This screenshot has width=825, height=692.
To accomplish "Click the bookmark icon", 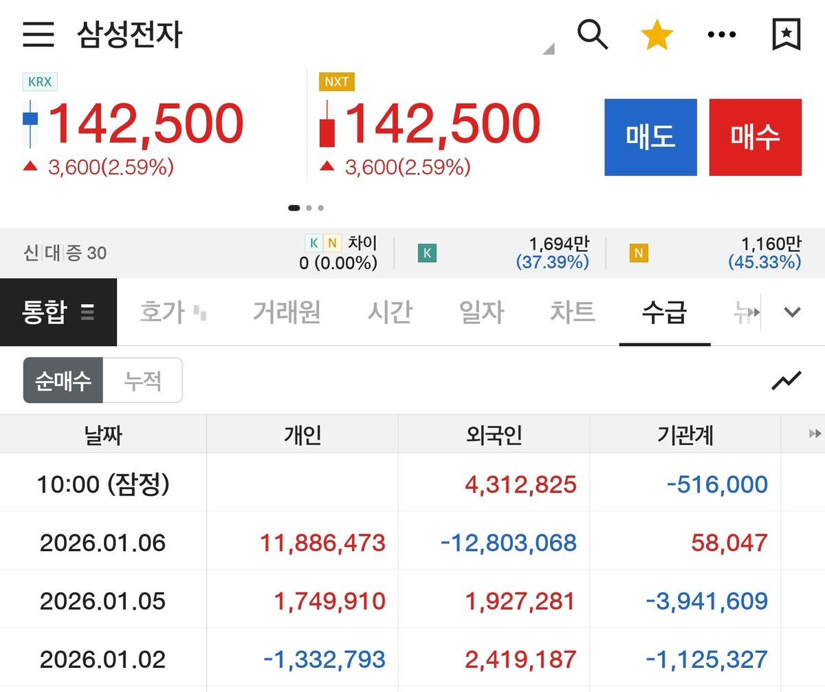I will point(784,34).
